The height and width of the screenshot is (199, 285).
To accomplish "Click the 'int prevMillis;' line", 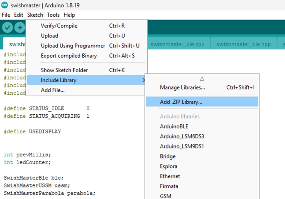I will (27, 155).
